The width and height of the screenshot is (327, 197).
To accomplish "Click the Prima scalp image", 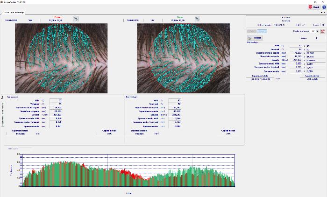I will click(61, 58).
